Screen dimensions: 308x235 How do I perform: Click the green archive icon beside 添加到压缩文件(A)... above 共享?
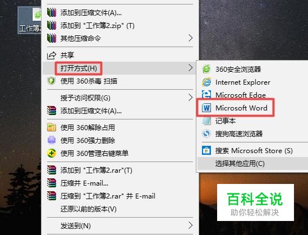(52, 12)
